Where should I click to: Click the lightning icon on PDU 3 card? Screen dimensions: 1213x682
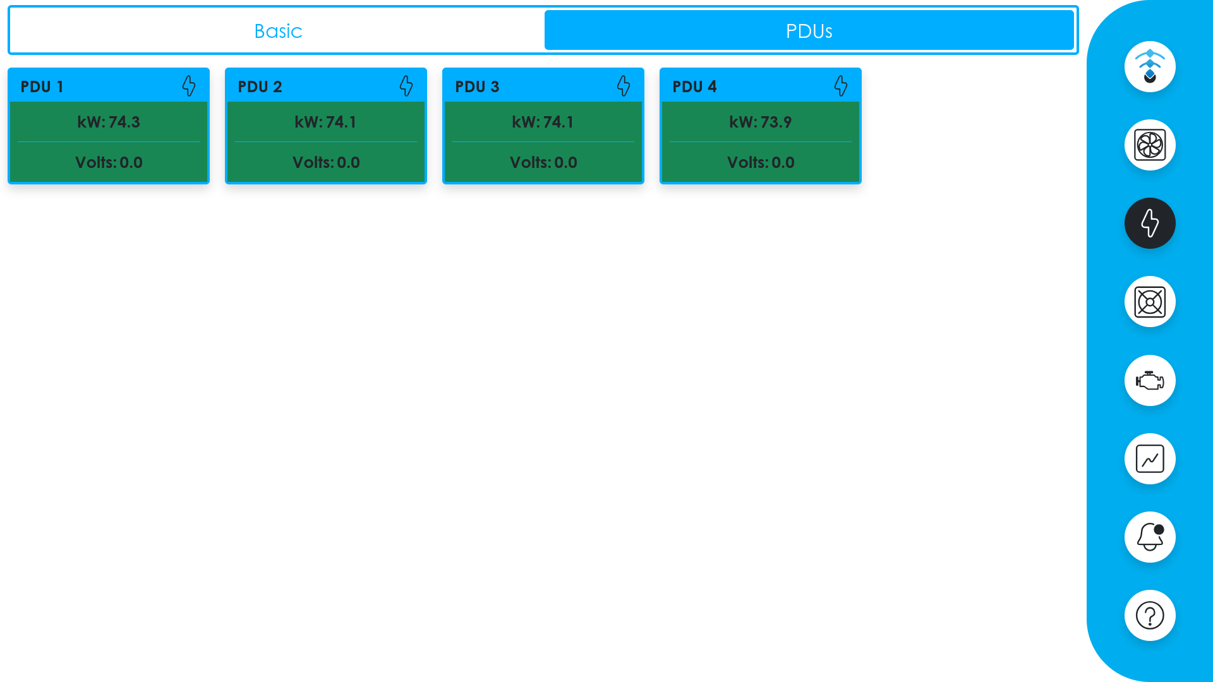pos(624,86)
